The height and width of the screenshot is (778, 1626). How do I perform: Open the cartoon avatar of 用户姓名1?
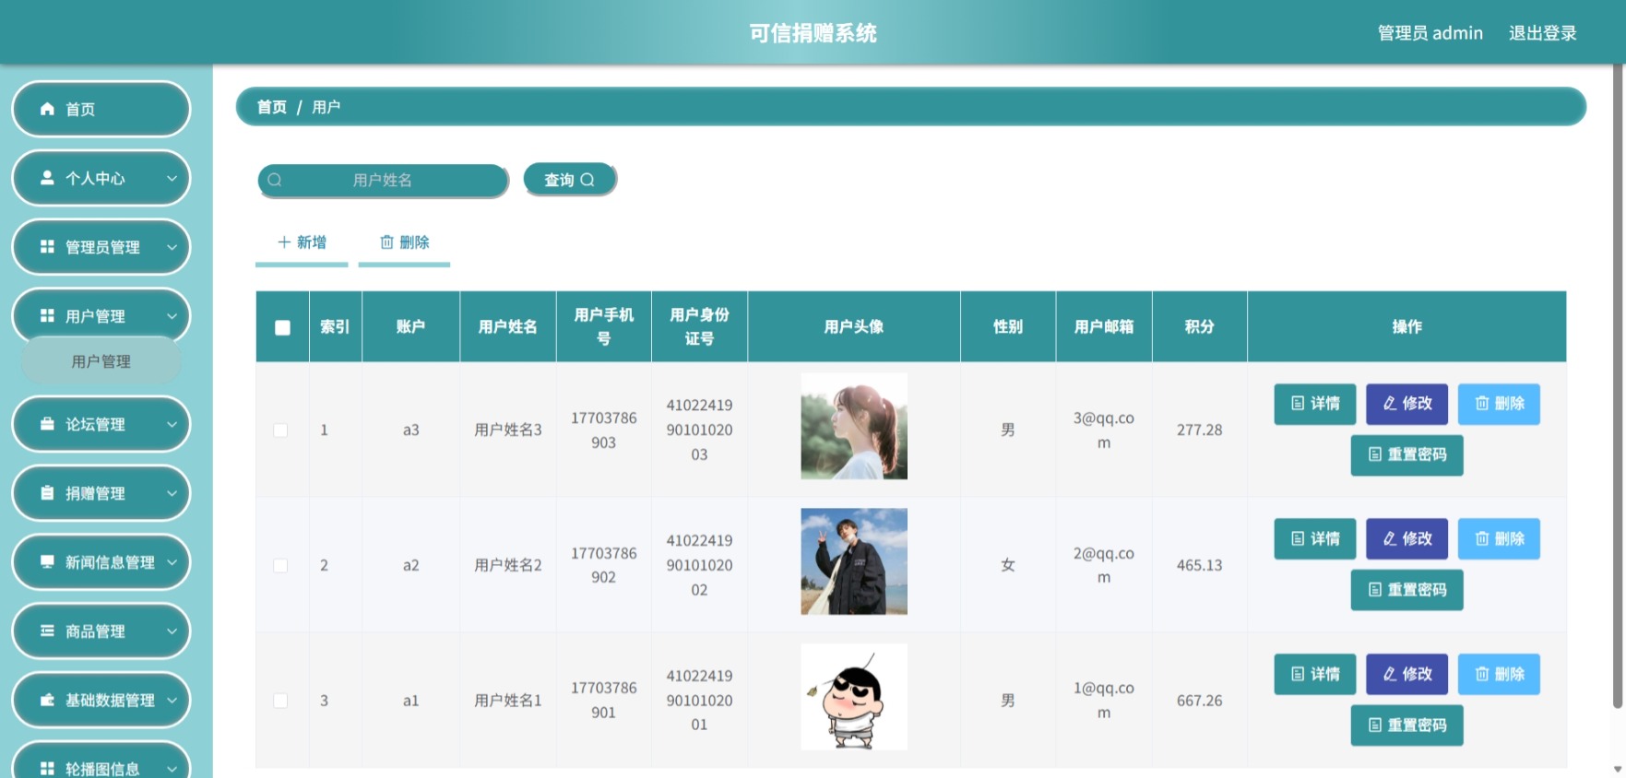[x=854, y=697]
